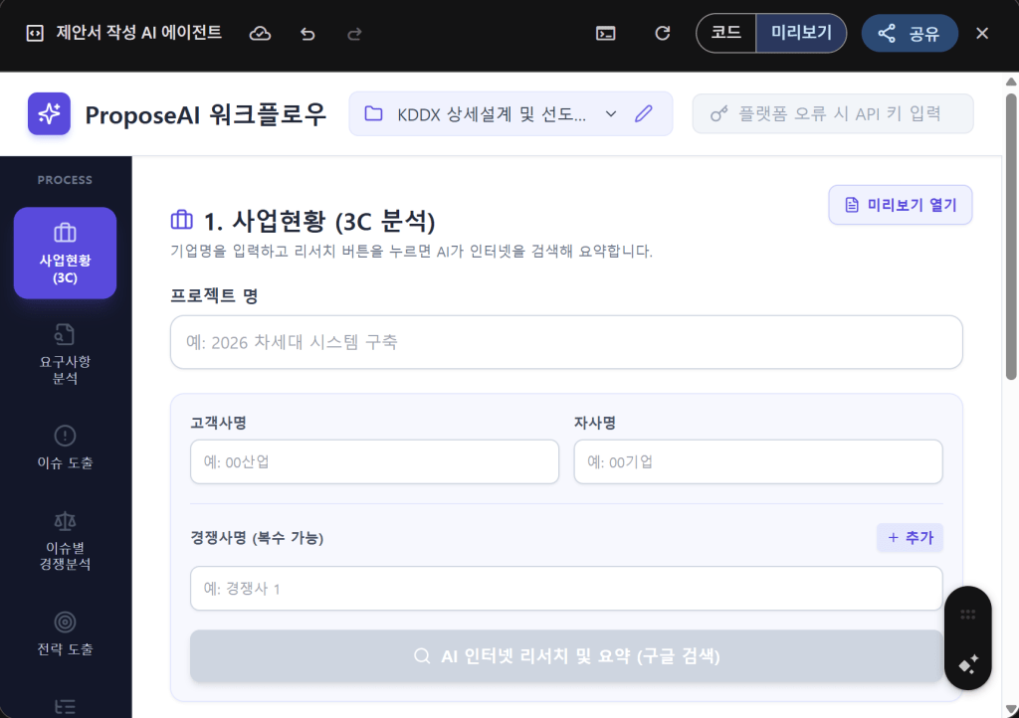Click the 고객사명 input field
The image size is (1019, 718).
[x=374, y=461]
